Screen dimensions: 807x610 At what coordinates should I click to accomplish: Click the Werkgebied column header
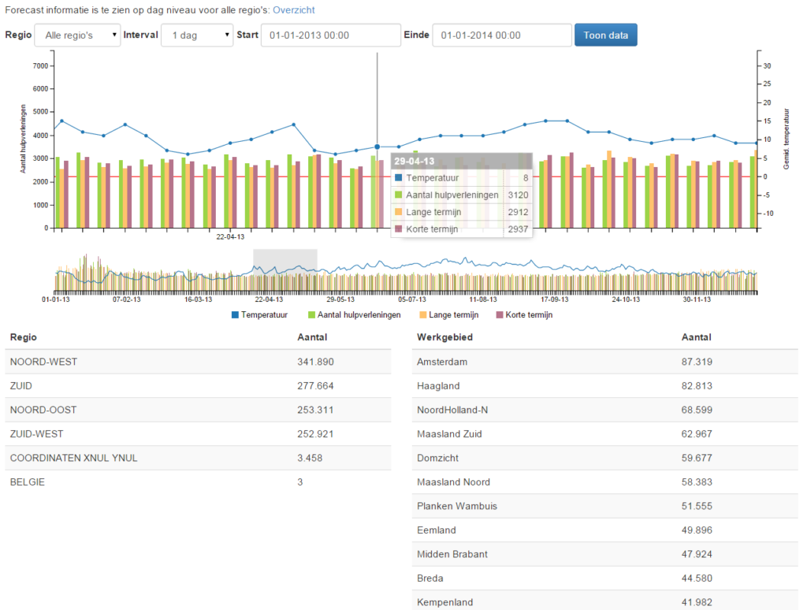click(x=444, y=337)
